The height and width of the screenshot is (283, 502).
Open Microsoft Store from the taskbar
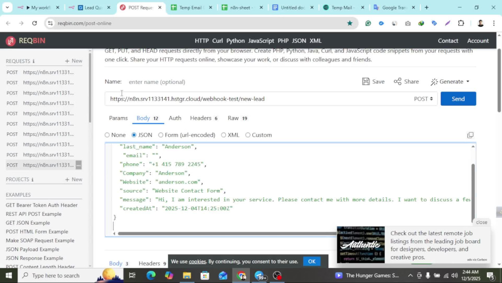point(205,275)
